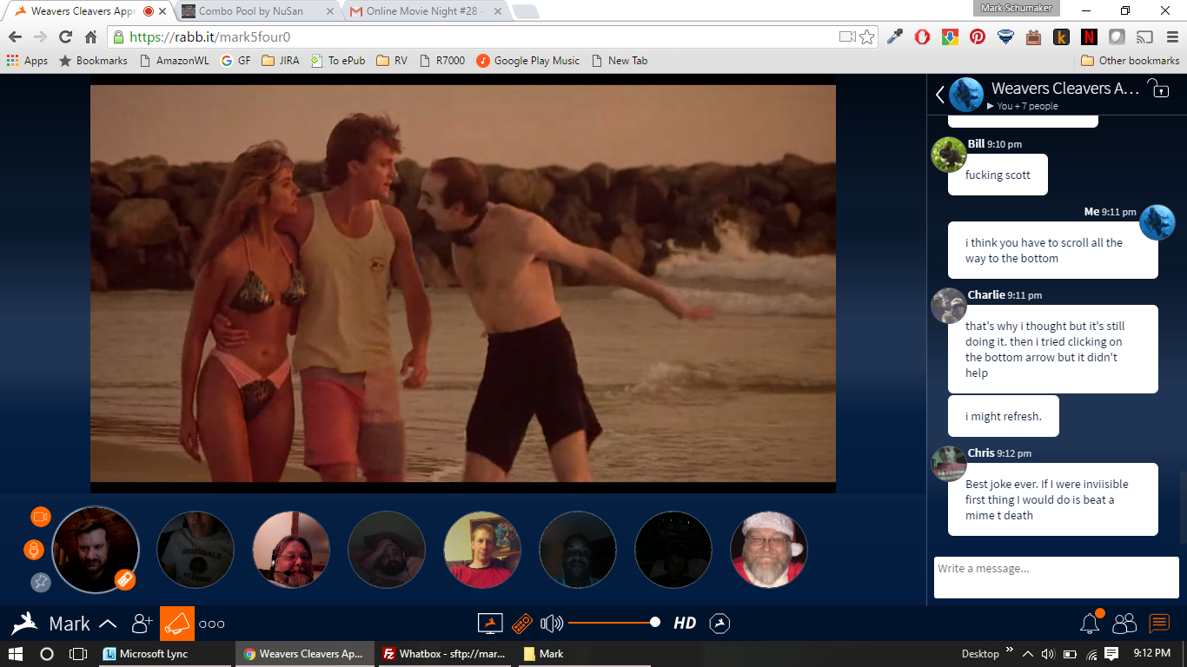1187x667 pixels.
Task: Expand the Mark profile menu chevron
Action: [x=108, y=624]
